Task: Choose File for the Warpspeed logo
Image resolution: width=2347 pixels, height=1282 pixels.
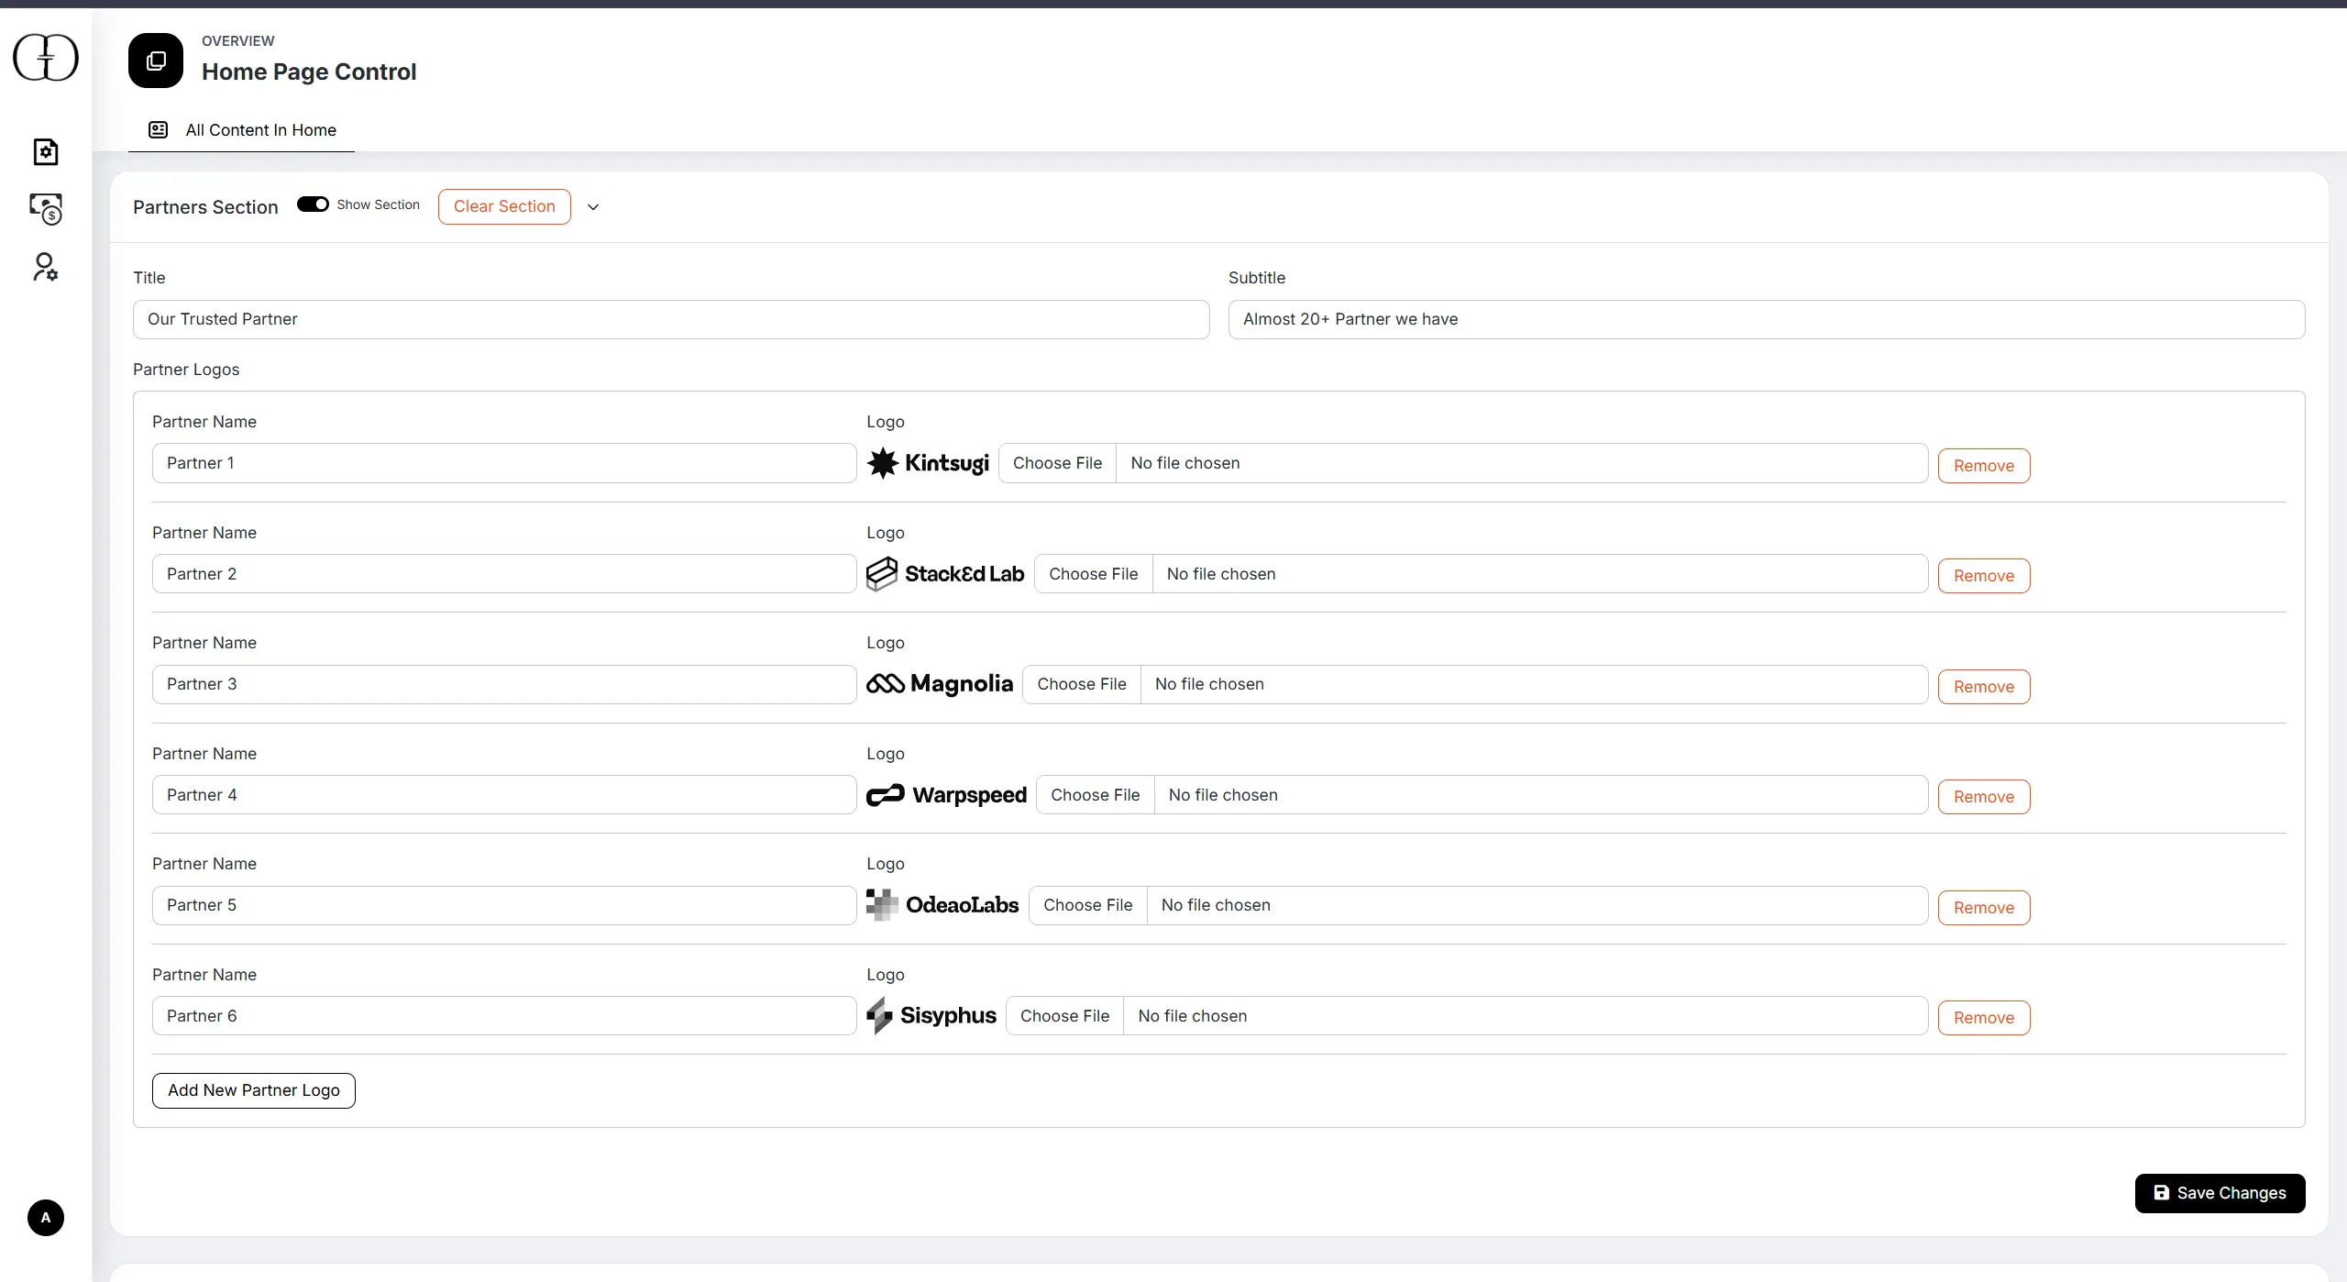Action: (x=1096, y=795)
